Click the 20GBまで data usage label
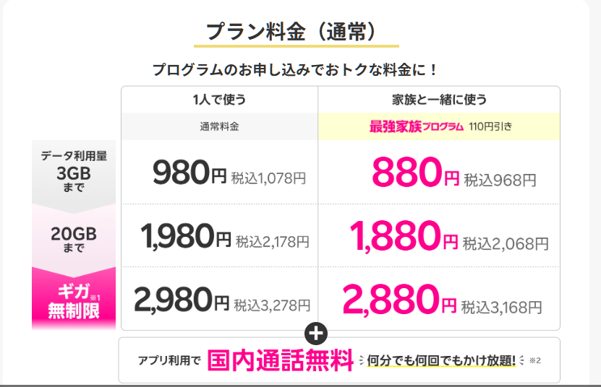 [x=74, y=239]
